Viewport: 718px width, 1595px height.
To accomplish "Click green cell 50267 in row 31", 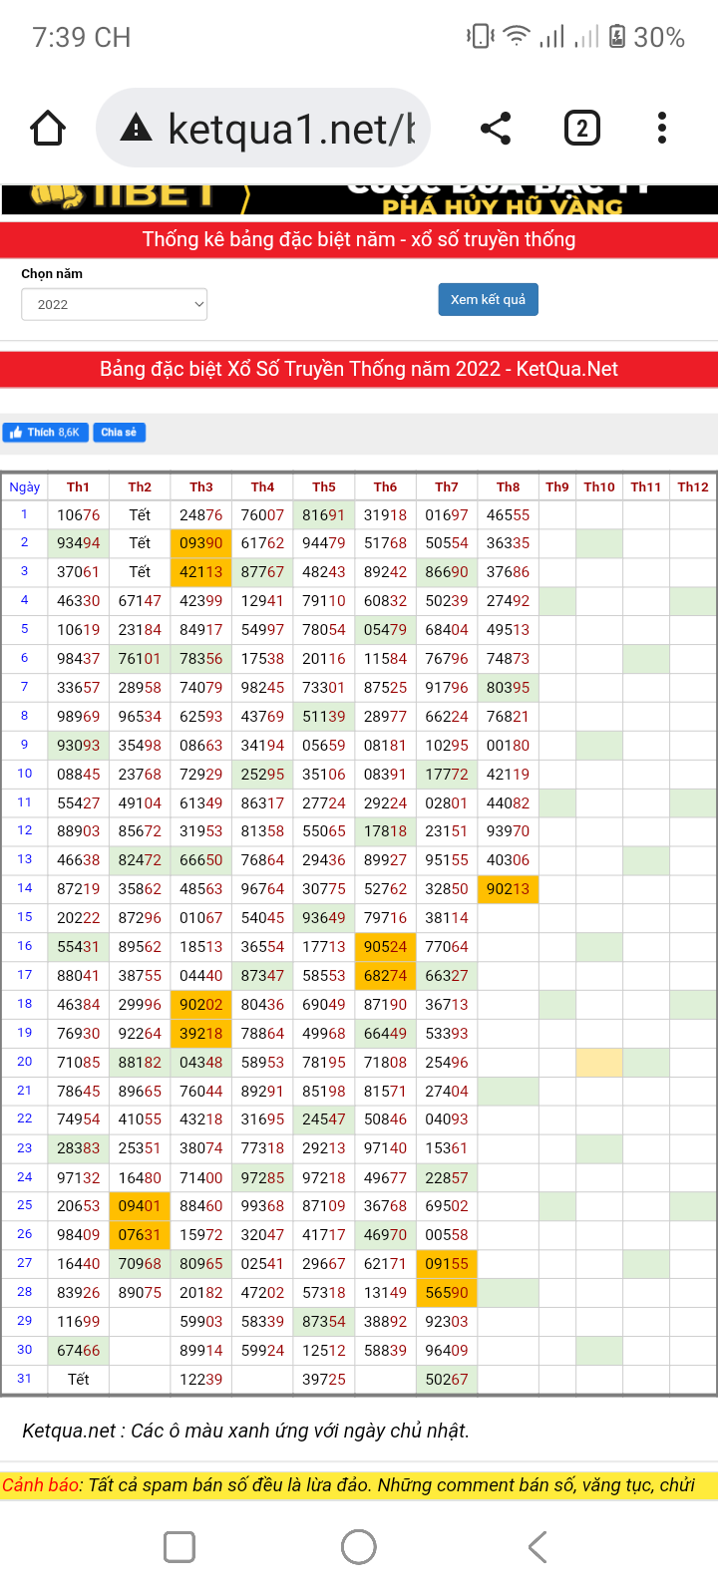I will [x=447, y=1380].
